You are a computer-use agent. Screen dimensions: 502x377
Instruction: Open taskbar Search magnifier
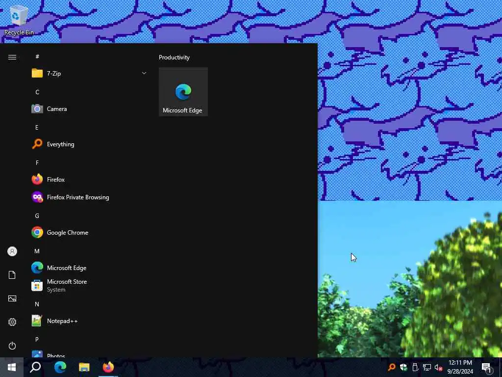35,367
